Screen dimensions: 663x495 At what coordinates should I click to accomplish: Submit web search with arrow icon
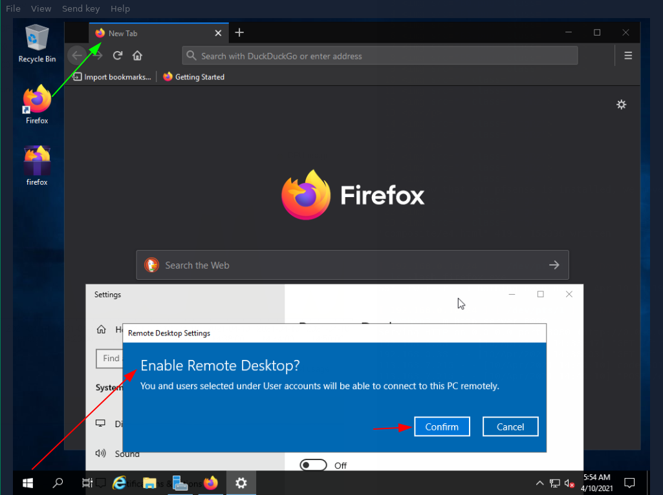[554, 265]
